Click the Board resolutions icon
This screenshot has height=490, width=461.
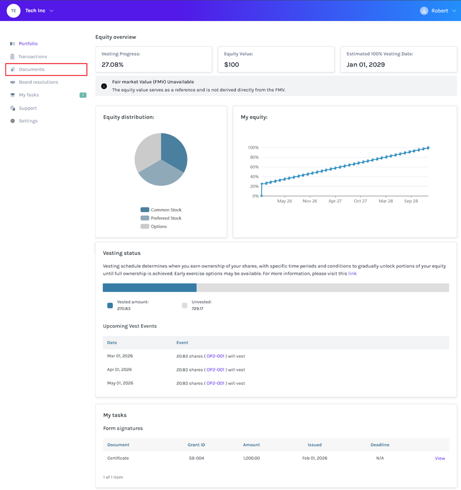click(13, 82)
